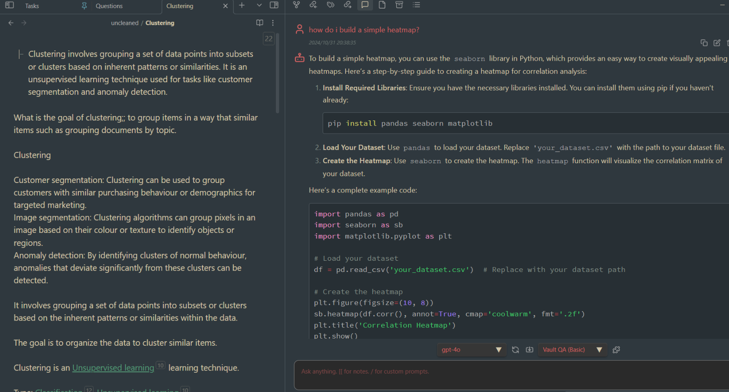The width and height of the screenshot is (729, 392).
Task: Expand the tab list chevron
Action: (259, 5)
